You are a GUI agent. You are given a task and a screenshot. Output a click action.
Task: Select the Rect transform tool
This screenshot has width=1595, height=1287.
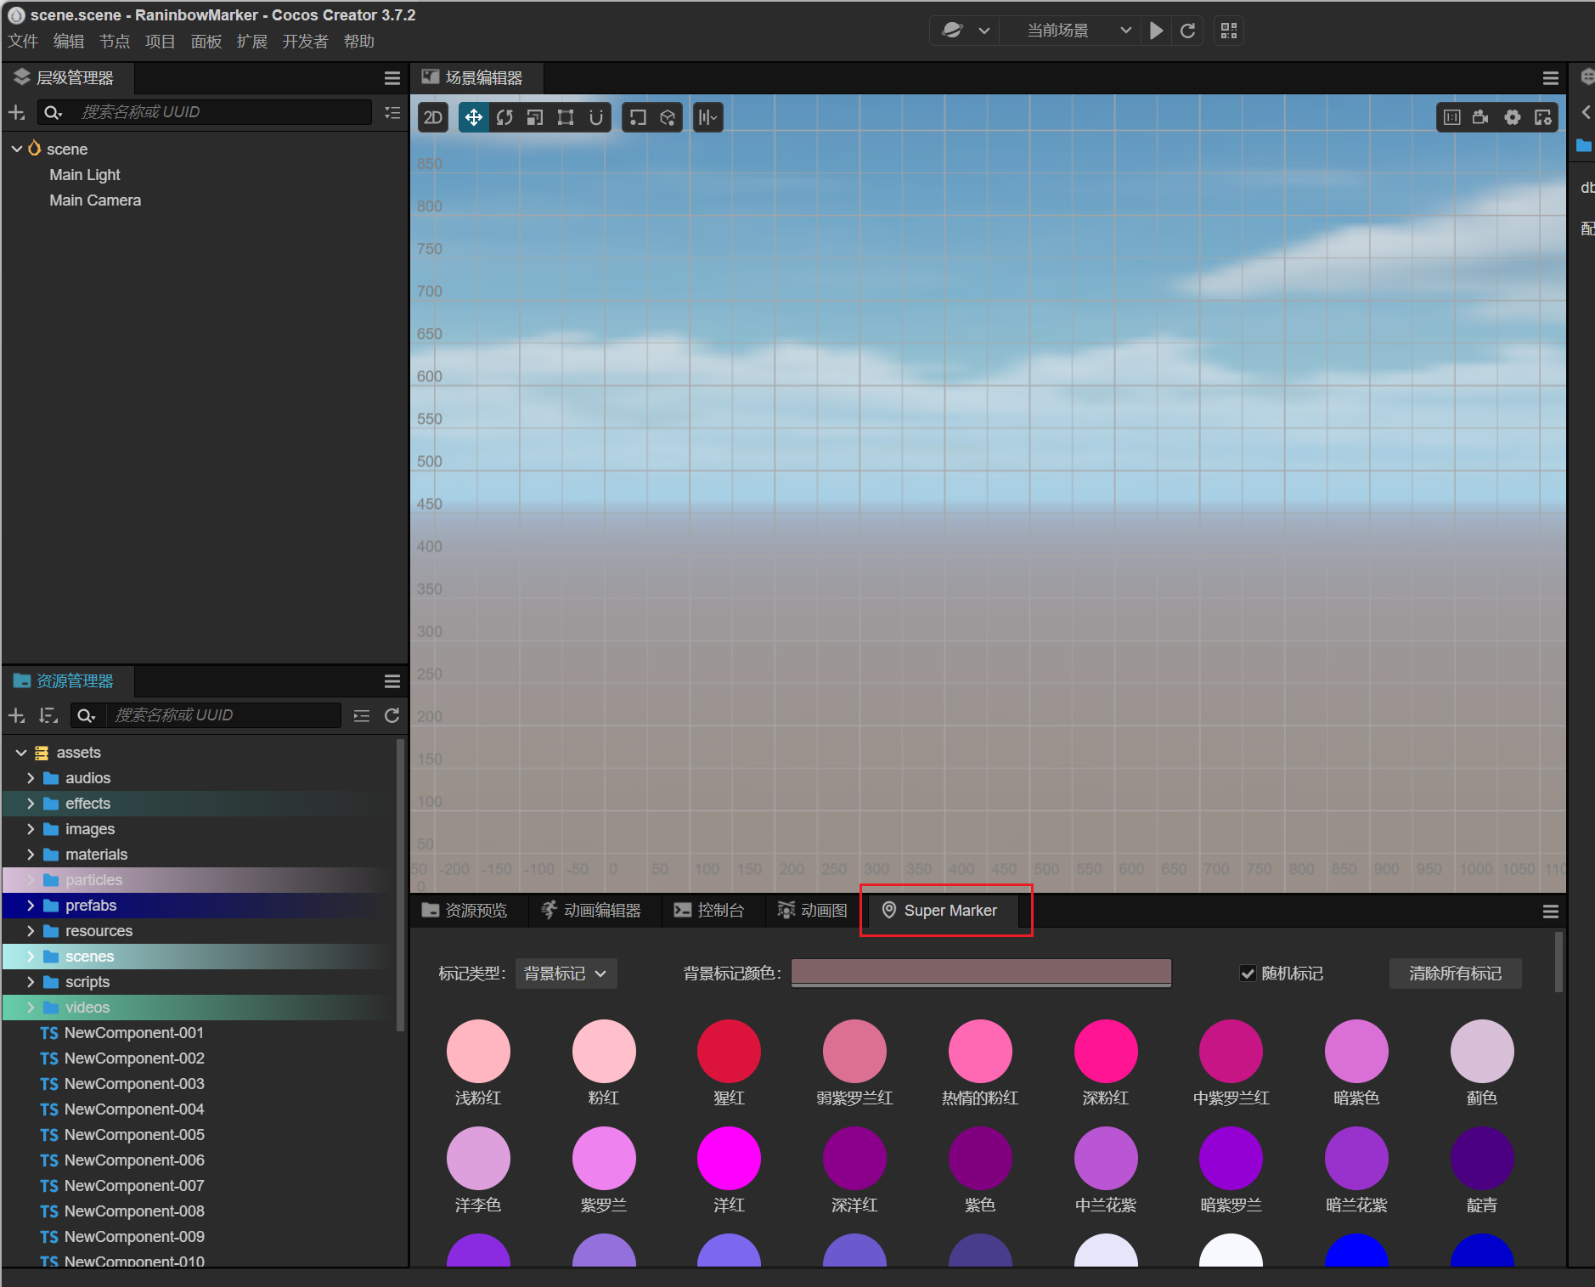coord(566,117)
